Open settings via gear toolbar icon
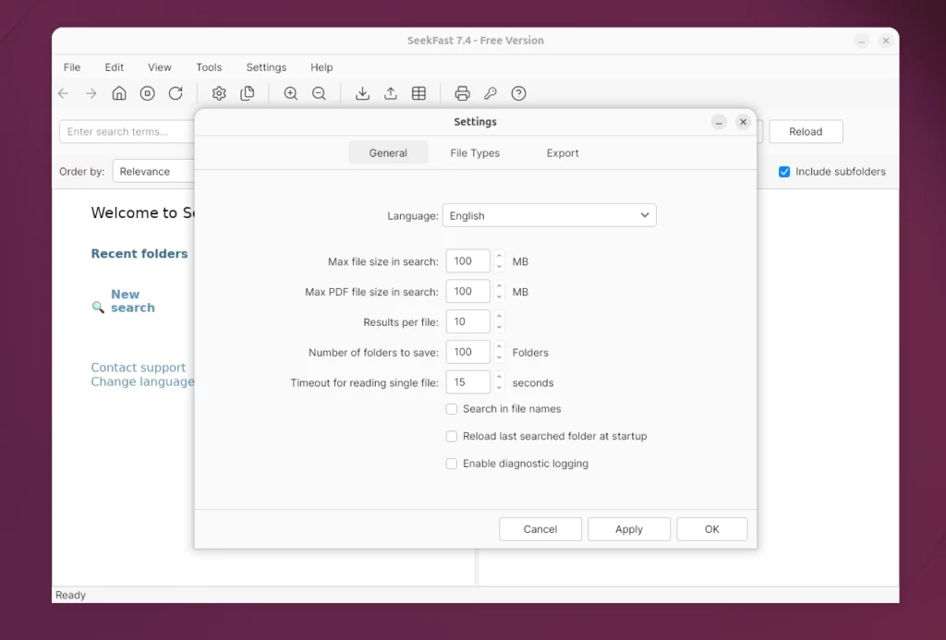 [x=219, y=93]
